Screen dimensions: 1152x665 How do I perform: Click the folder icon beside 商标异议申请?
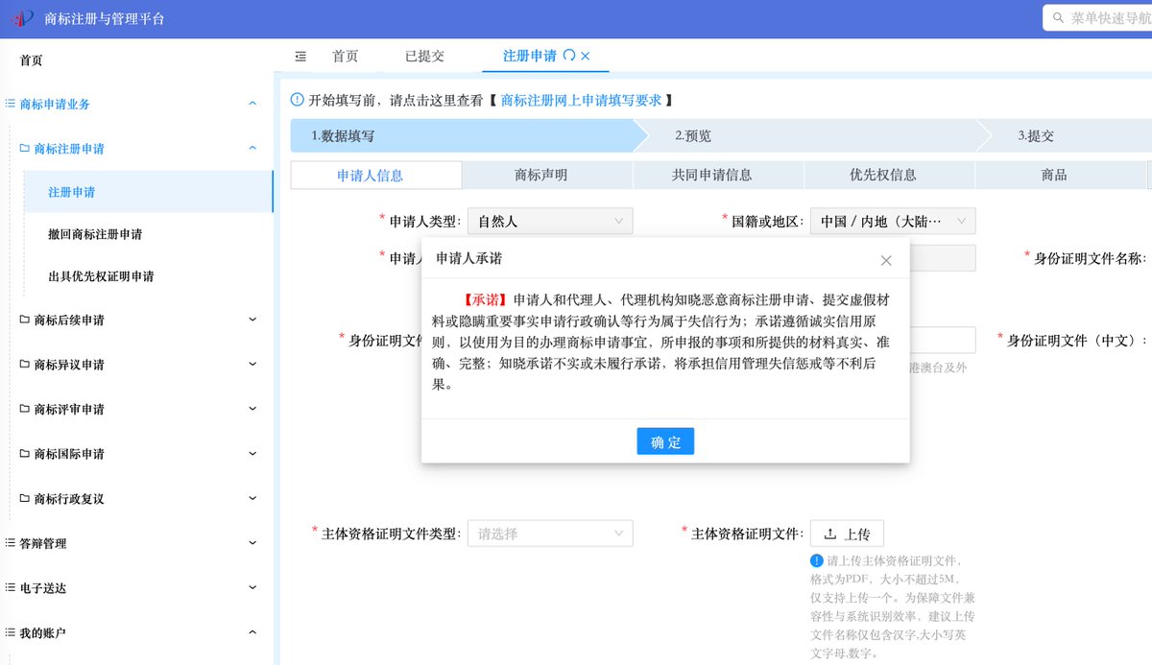pyautogui.click(x=25, y=365)
